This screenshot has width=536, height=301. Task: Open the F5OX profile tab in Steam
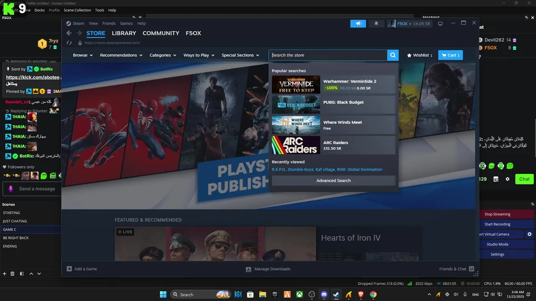point(193,33)
